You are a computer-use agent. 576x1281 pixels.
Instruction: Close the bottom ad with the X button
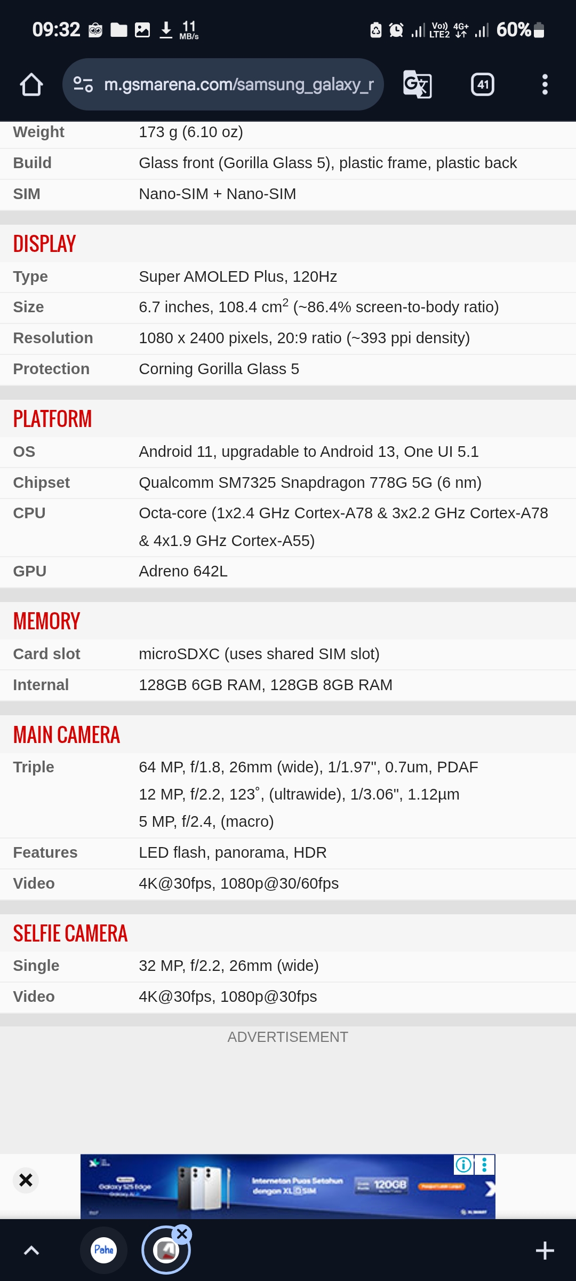(x=26, y=1180)
